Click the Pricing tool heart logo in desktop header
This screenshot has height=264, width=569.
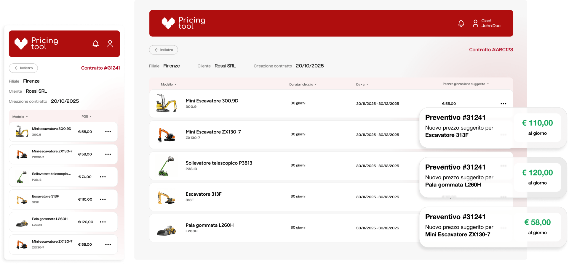click(168, 23)
